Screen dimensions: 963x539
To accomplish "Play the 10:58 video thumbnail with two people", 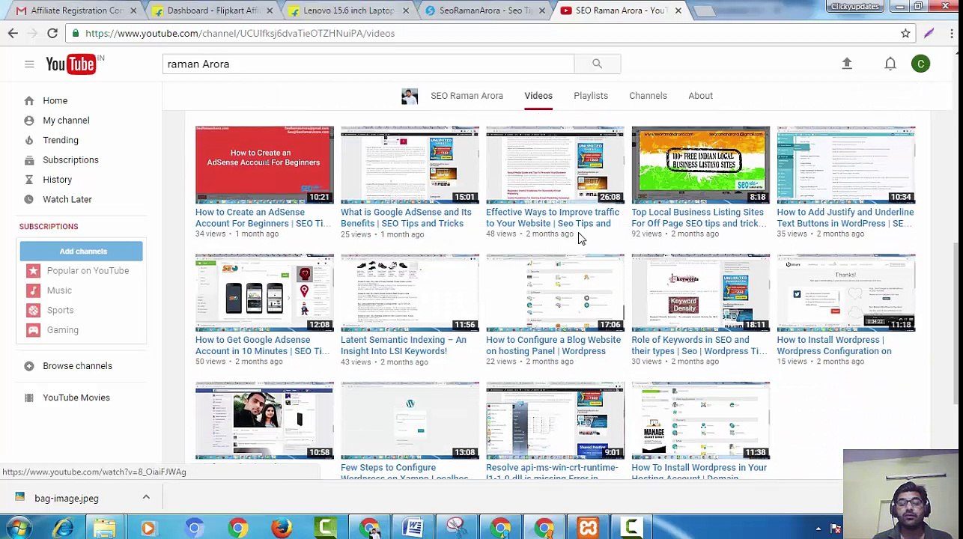I will [x=264, y=421].
